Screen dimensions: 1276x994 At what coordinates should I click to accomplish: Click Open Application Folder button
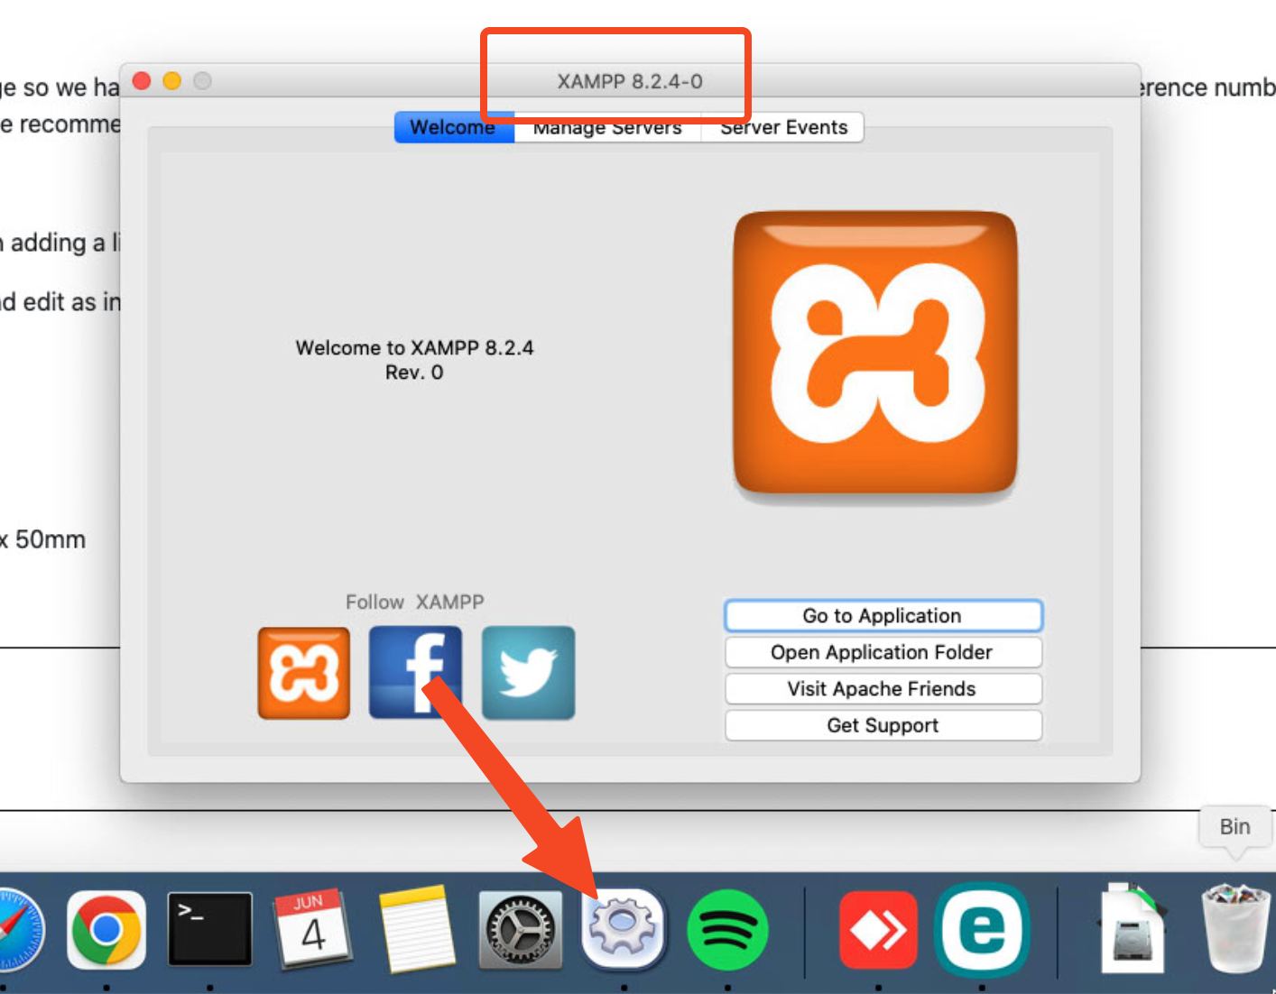[x=883, y=652]
